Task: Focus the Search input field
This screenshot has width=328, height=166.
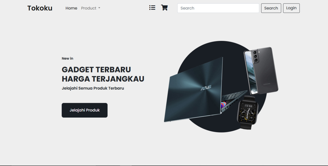Action: tap(218, 8)
